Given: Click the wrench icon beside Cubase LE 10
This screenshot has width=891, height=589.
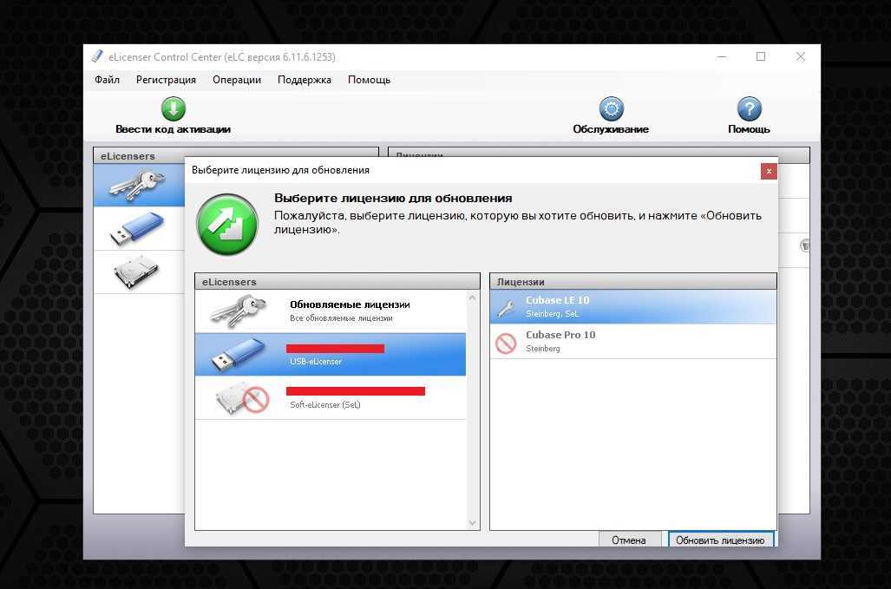Looking at the screenshot, I should (x=505, y=307).
